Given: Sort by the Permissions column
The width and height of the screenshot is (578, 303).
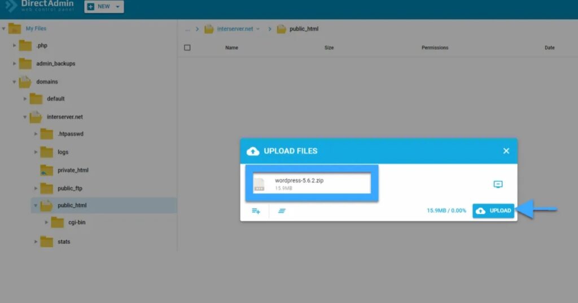Looking at the screenshot, I should 435,47.
